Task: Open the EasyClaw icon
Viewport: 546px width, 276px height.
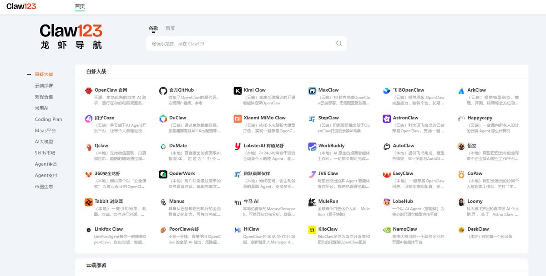Action: click(x=387, y=174)
